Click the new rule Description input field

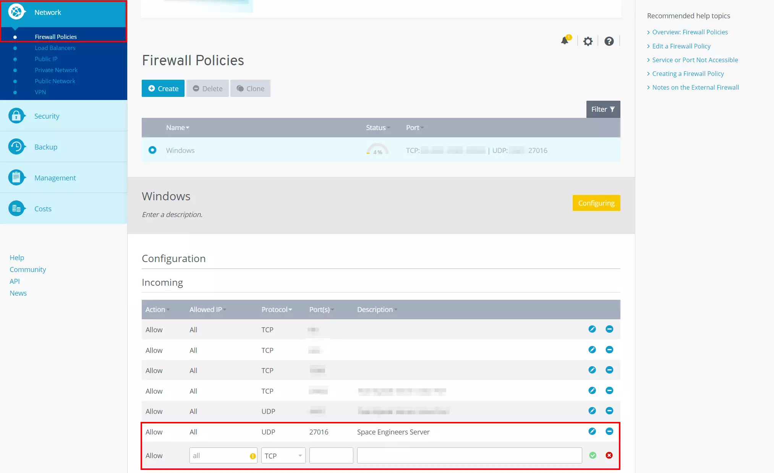click(x=470, y=455)
